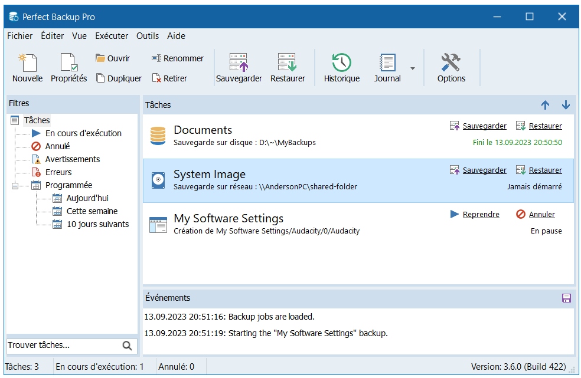Save events log using the floppy icon
The image size is (581, 378).
pyautogui.click(x=566, y=298)
